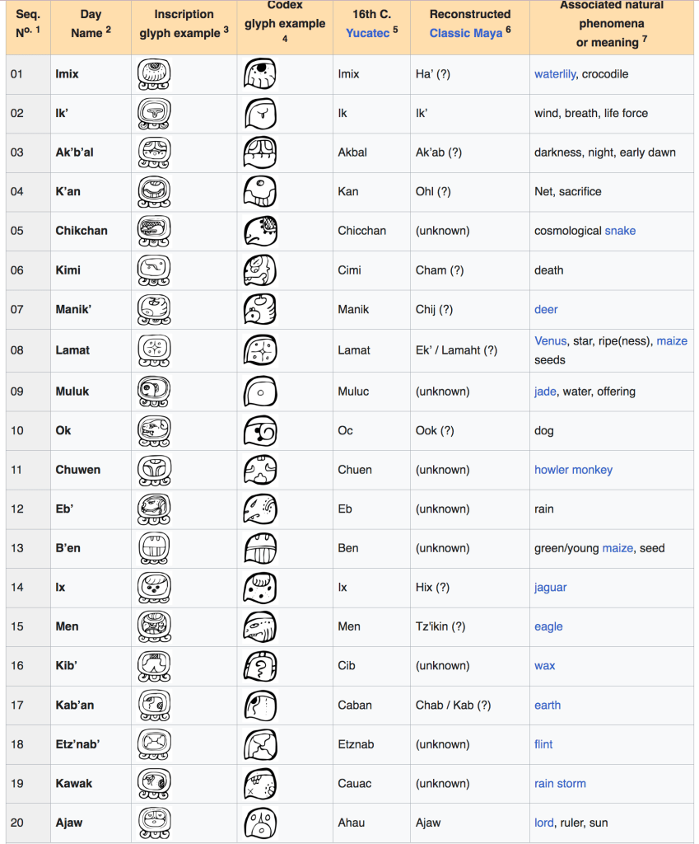Click the Ok inscription glyph image
699x844 pixels.
click(x=153, y=430)
